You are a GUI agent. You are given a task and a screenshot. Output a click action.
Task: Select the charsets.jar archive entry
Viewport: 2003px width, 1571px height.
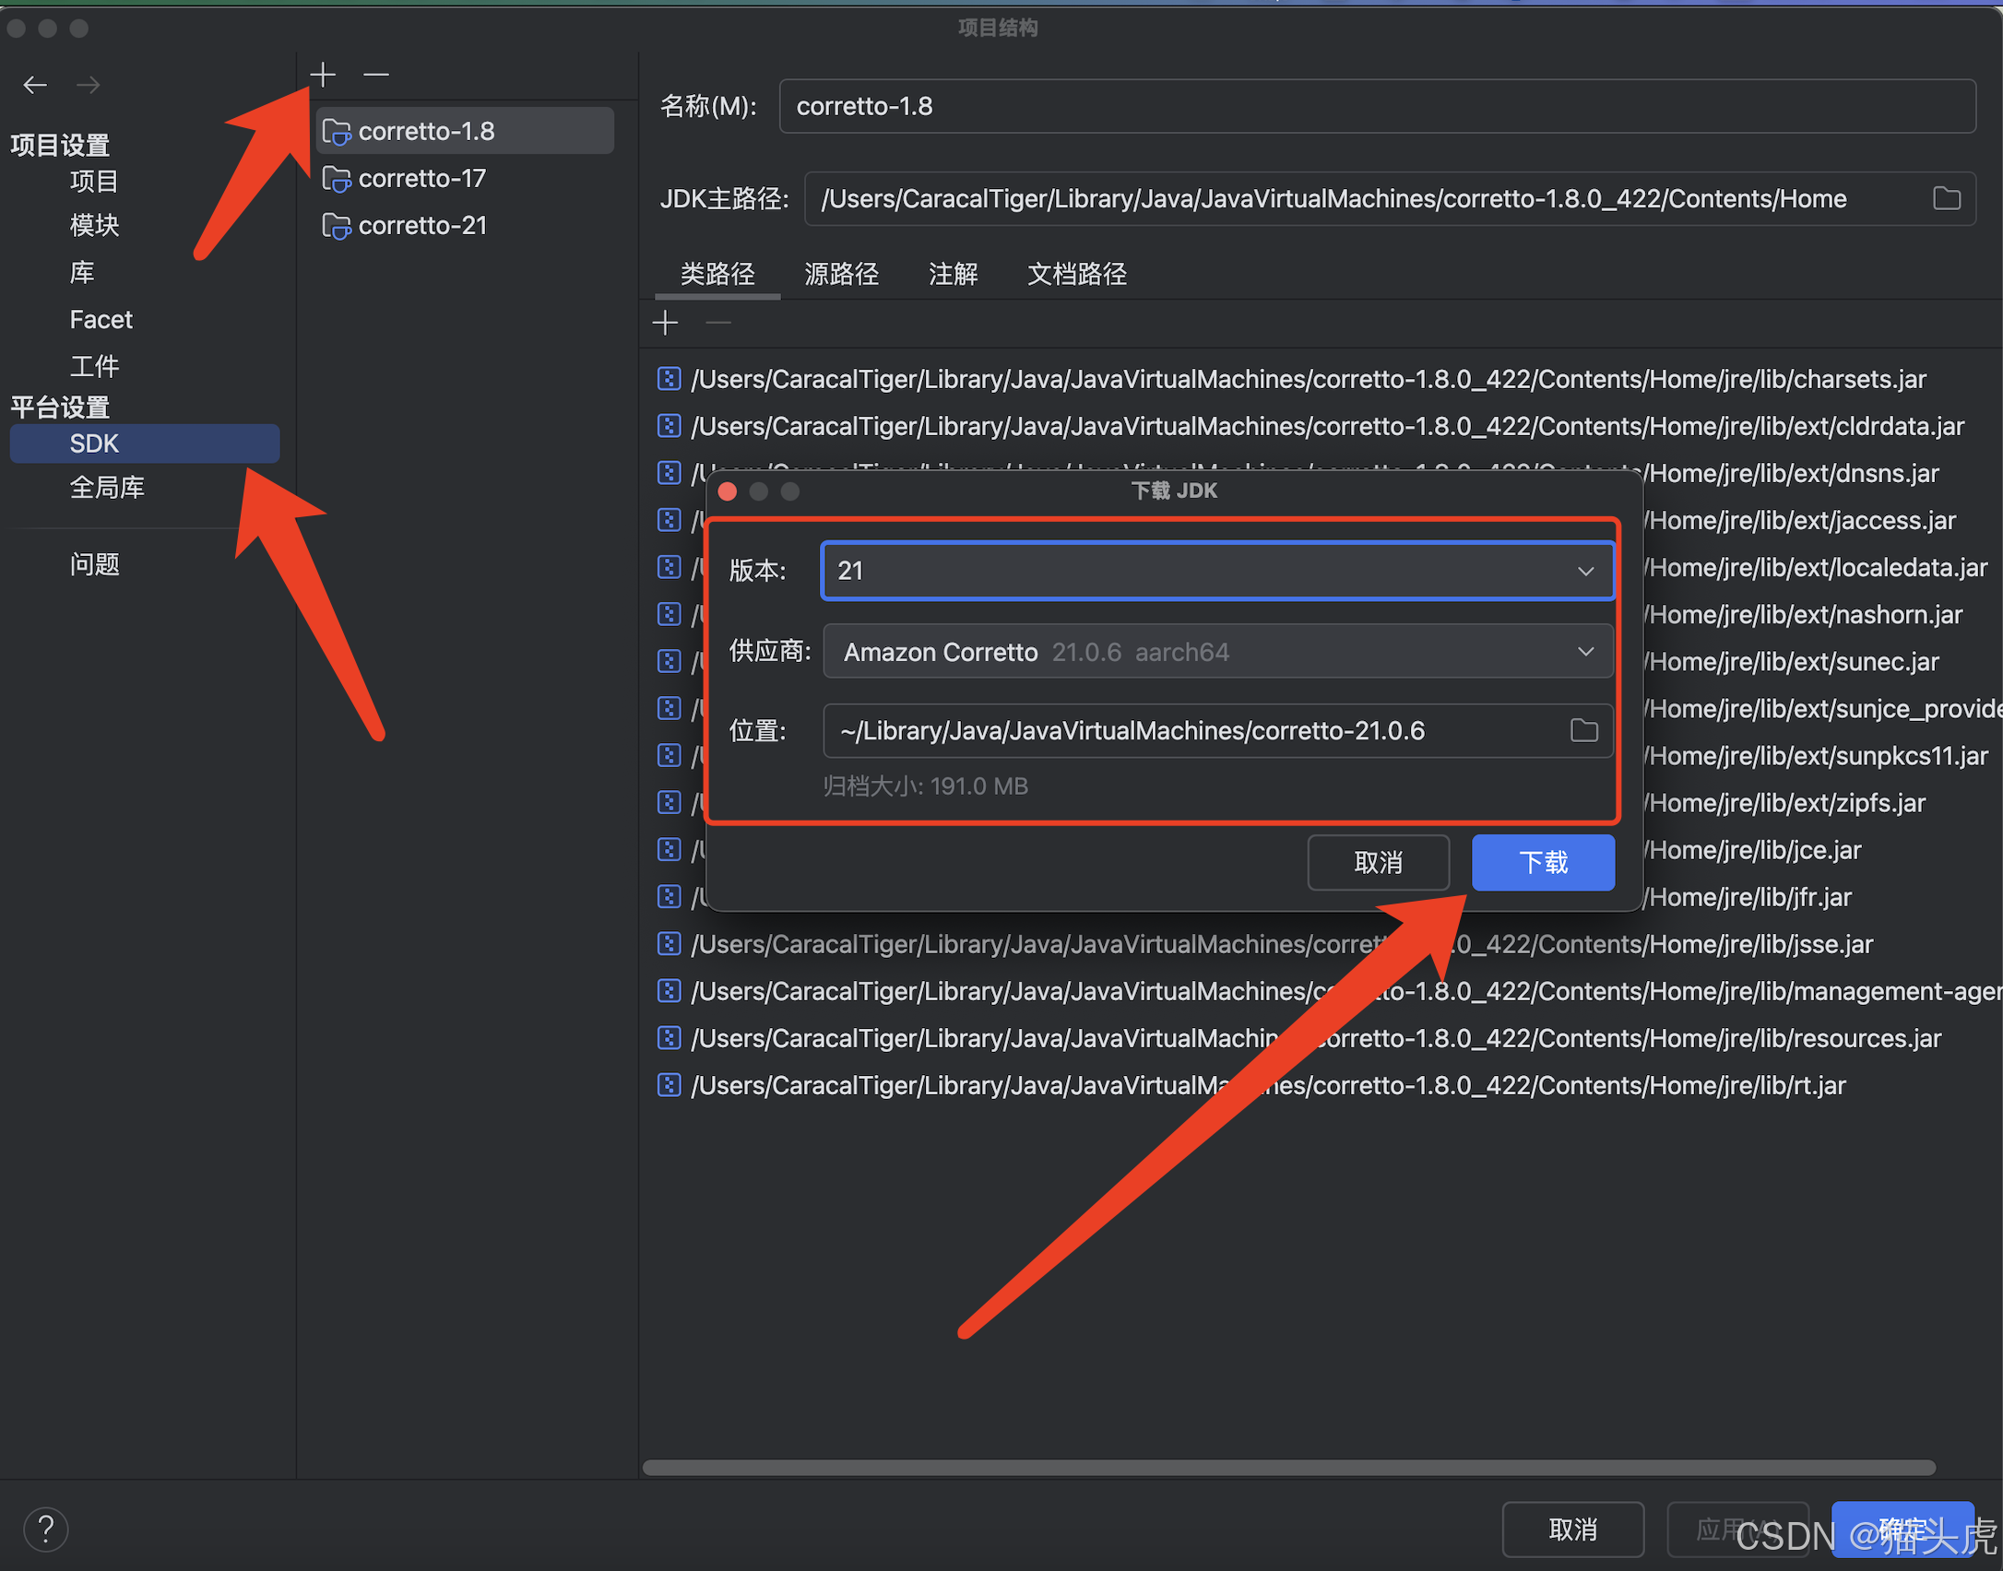(x=1308, y=380)
